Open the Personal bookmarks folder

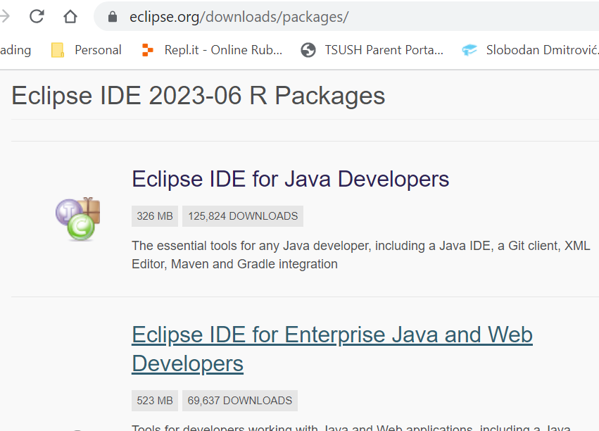point(86,50)
